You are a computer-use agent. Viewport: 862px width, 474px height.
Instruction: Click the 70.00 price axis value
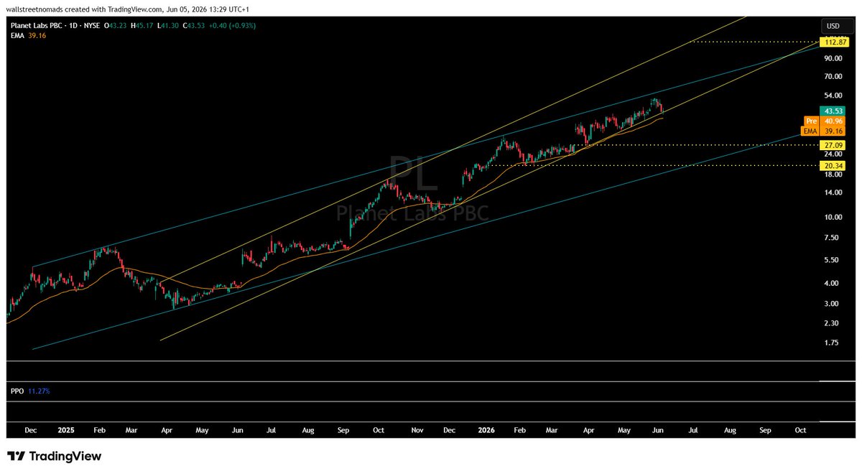click(833, 76)
